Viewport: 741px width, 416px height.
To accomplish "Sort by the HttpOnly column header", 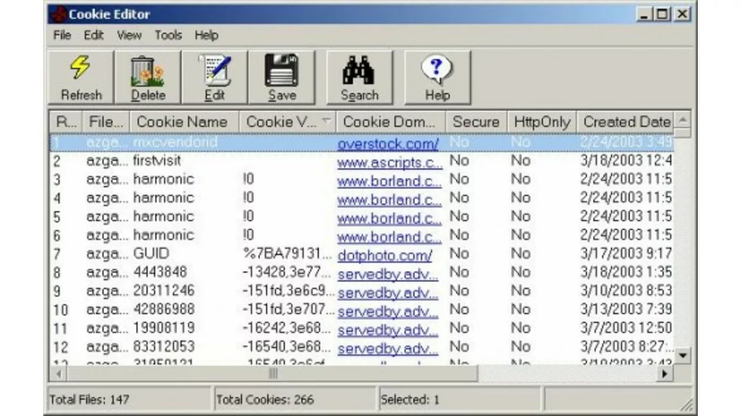I will pos(542,122).
